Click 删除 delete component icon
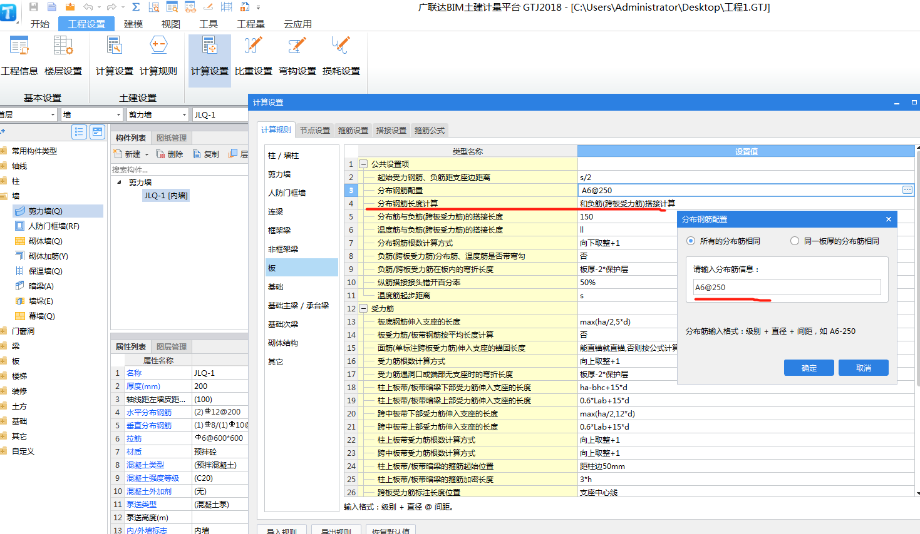920x534 pixels. tap(160, 154)
